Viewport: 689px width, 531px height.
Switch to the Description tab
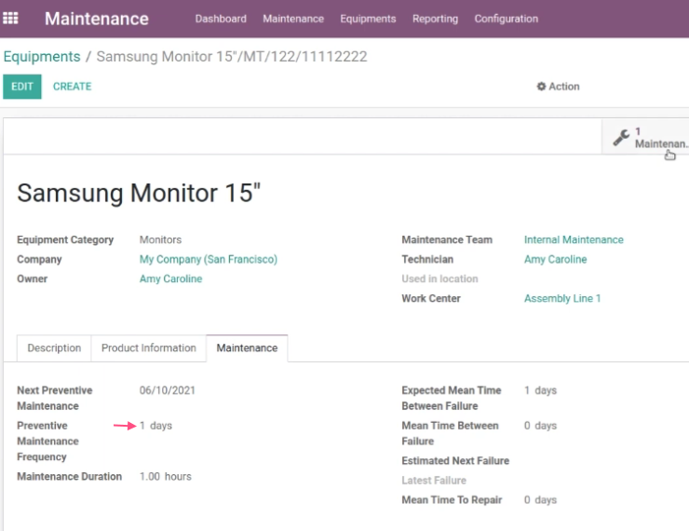point(54,348)
